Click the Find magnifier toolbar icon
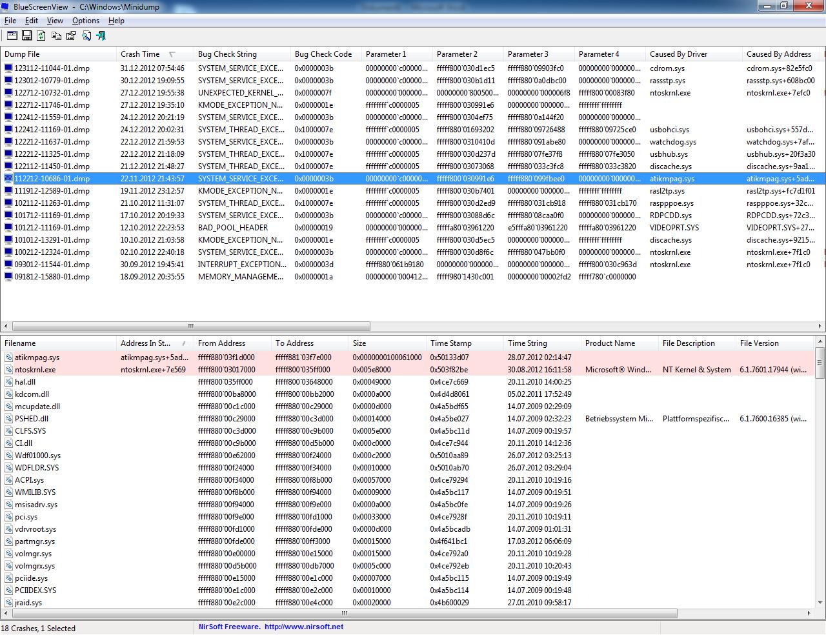826x635 pixels. tap(86, 35)
